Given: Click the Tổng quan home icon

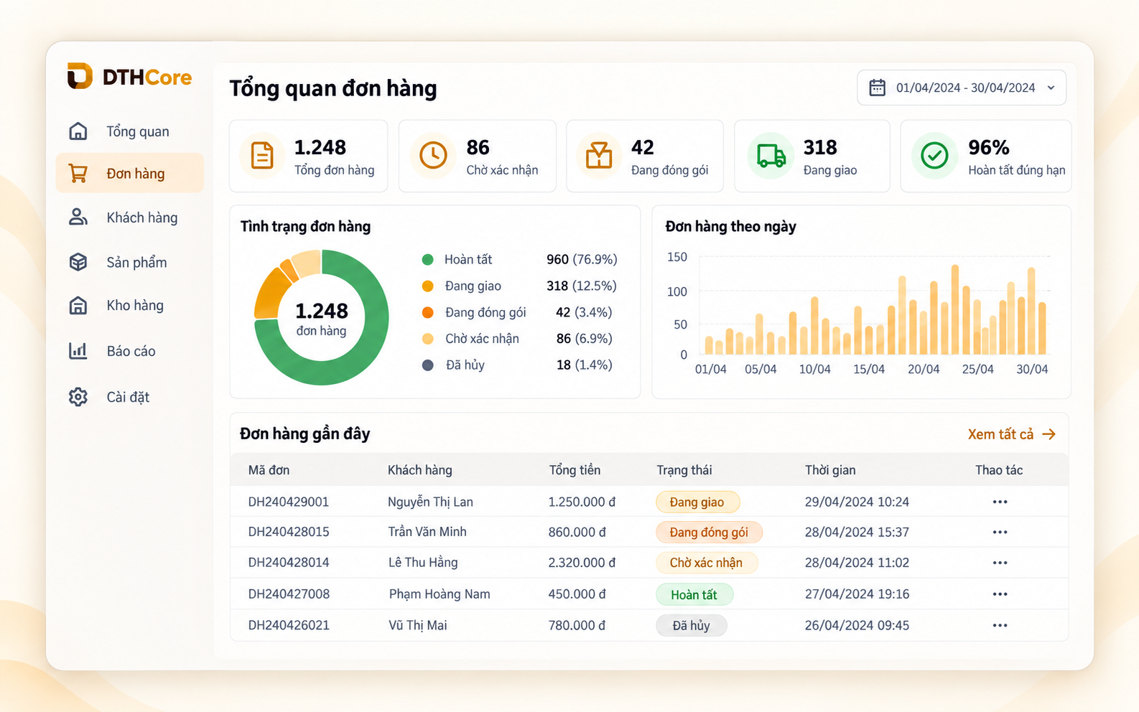Looking at the screenshot, I should [x=78, y=131].
